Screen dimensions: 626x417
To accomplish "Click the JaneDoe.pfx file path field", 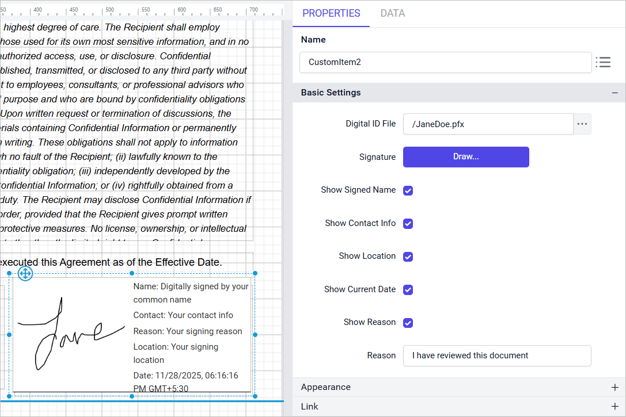I will tap(487, 124).
